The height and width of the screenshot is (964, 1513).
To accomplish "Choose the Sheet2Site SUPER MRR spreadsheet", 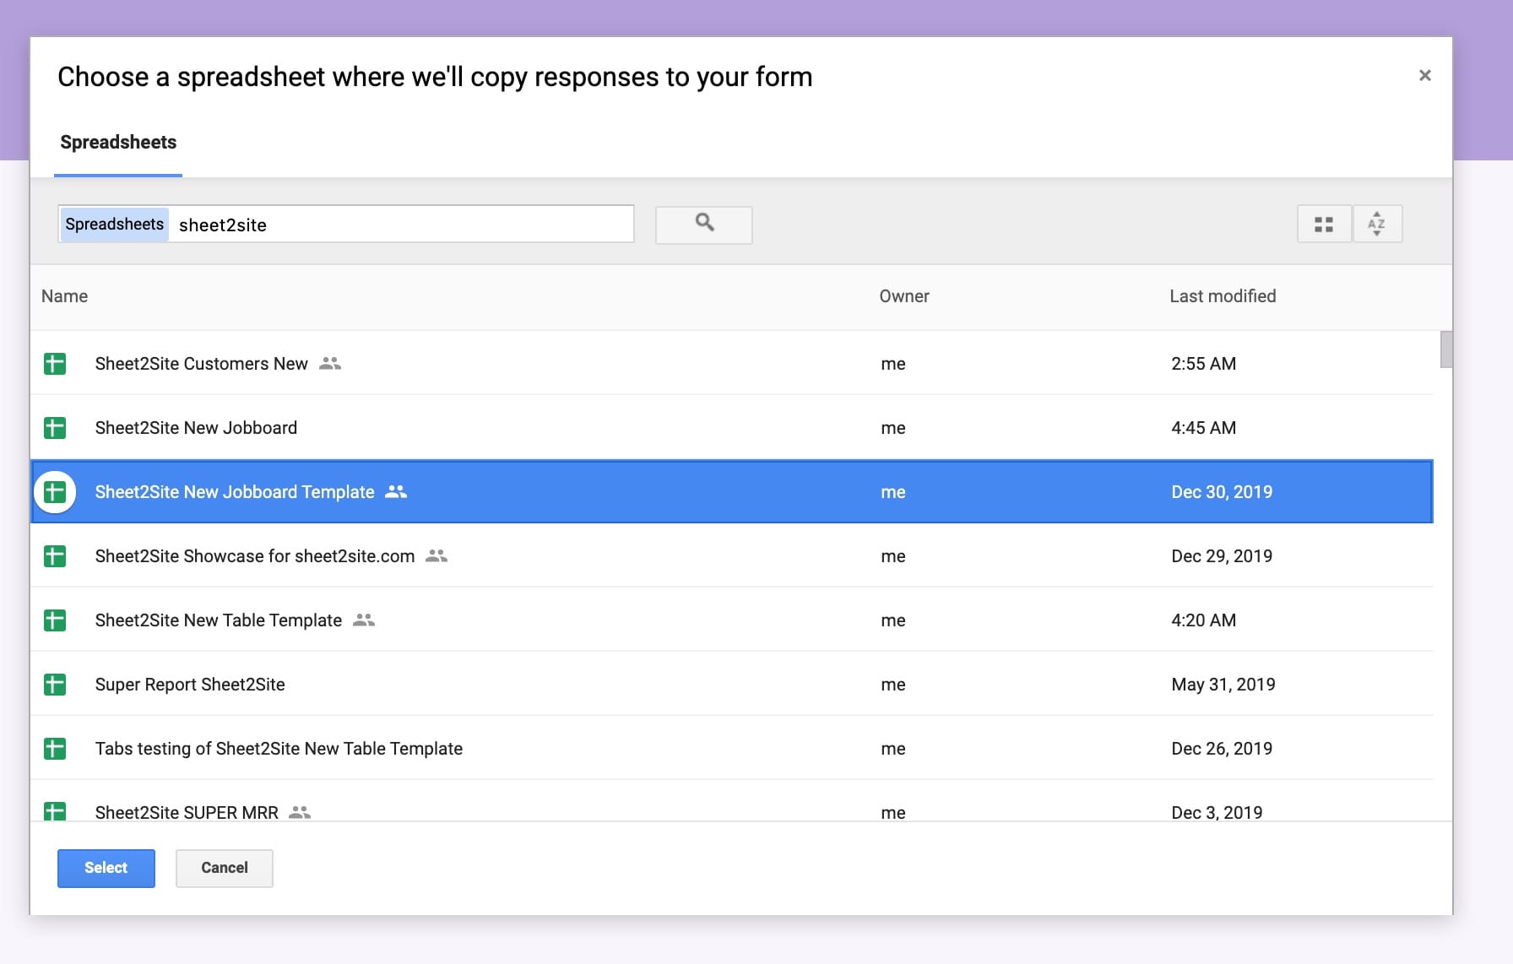I will [x=187, y=811].
